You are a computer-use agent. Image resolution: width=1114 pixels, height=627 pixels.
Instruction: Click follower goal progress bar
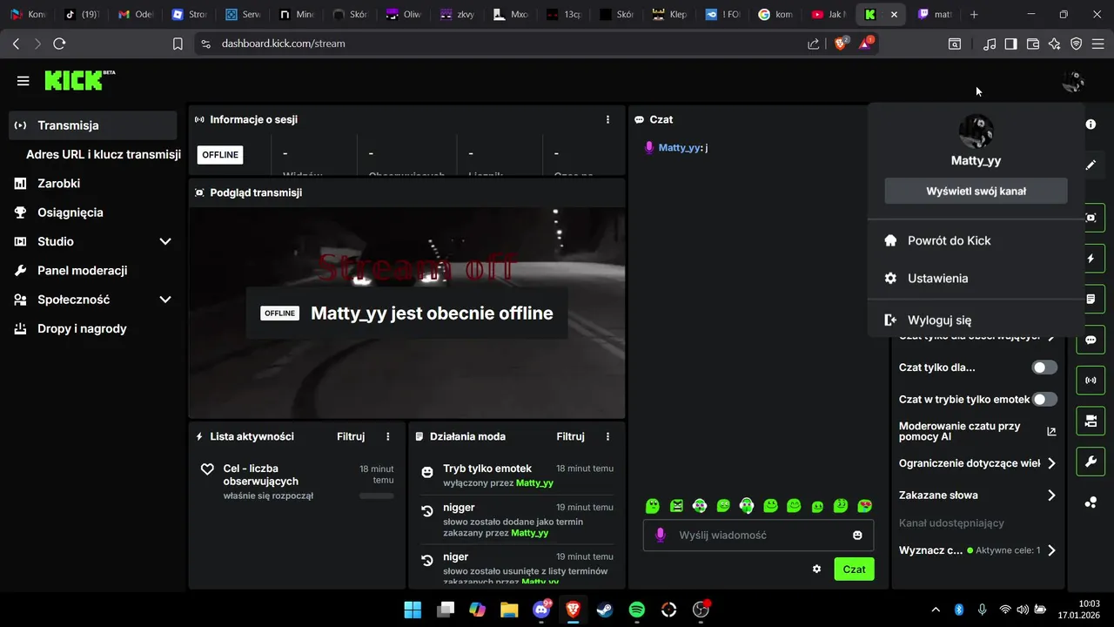click(377, 496)
